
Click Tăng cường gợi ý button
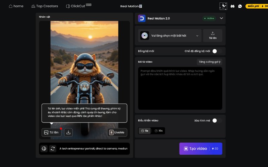coord(209,62)
